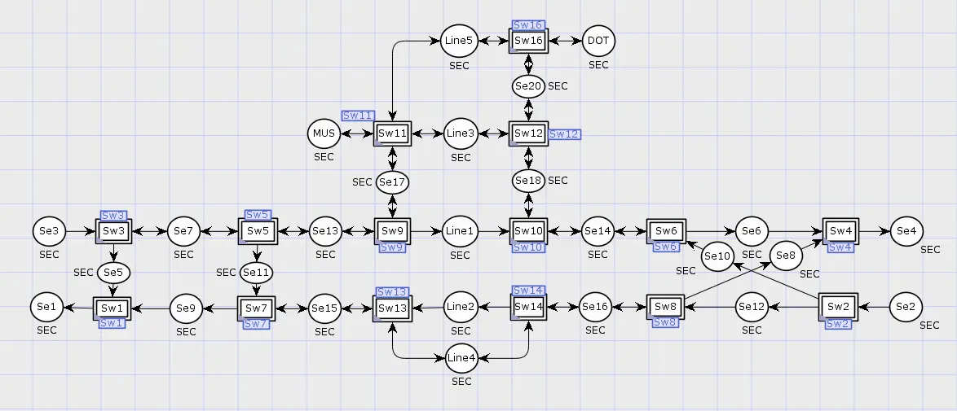Open the blue Sw14 subpage tag

(527, 291)
